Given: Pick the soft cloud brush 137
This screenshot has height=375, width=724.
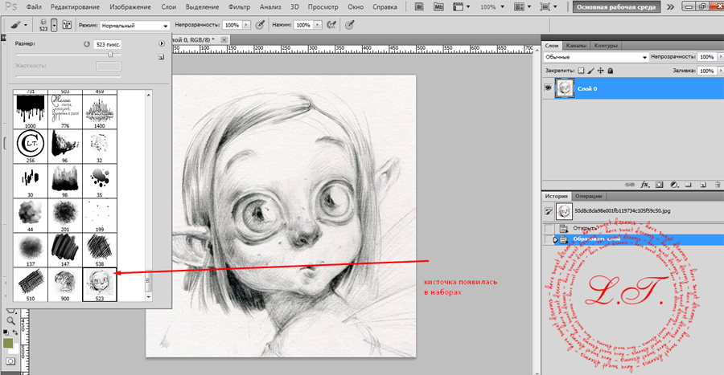Looking at the screenshot, I should click(31, 250).
